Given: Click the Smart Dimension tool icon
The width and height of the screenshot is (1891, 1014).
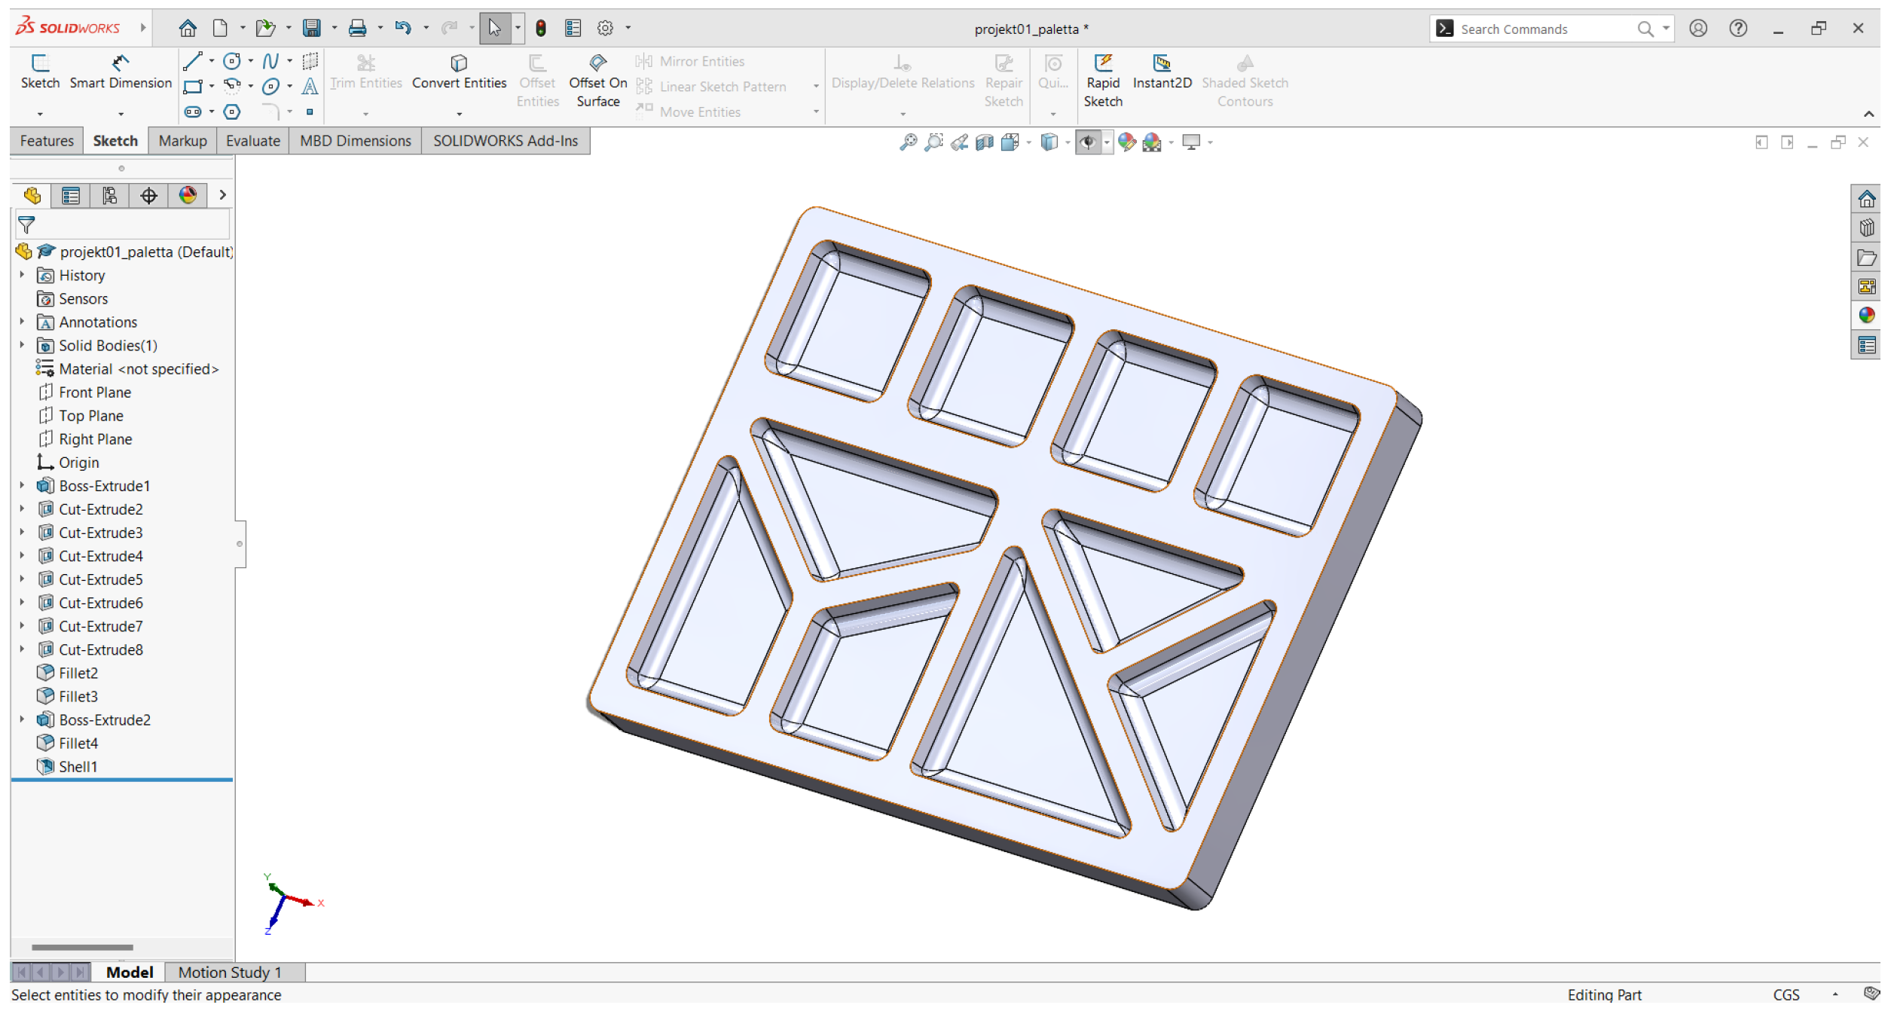Looking at the screenshot, I should pyautogui.click(x=121, y=63).
